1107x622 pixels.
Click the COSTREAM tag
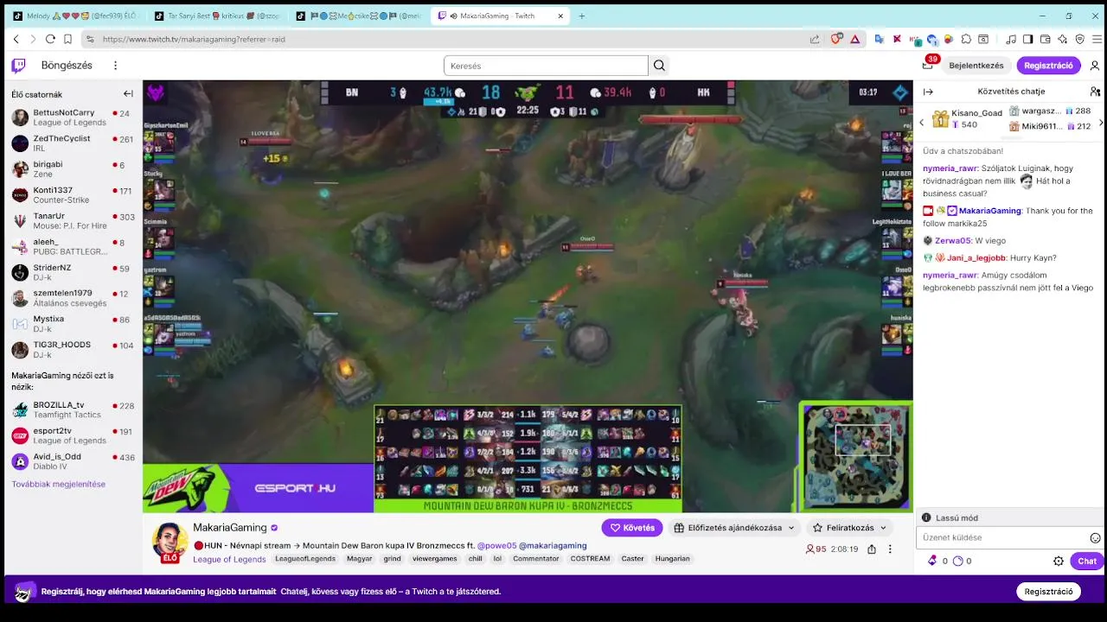point(590,559)
